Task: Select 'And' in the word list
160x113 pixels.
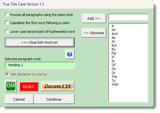Action: click(x=115, y=34)
